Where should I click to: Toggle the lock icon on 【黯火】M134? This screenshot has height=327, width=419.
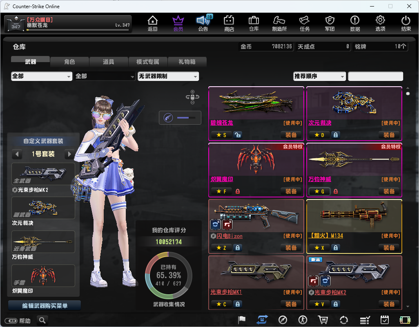tap(336, 248)
